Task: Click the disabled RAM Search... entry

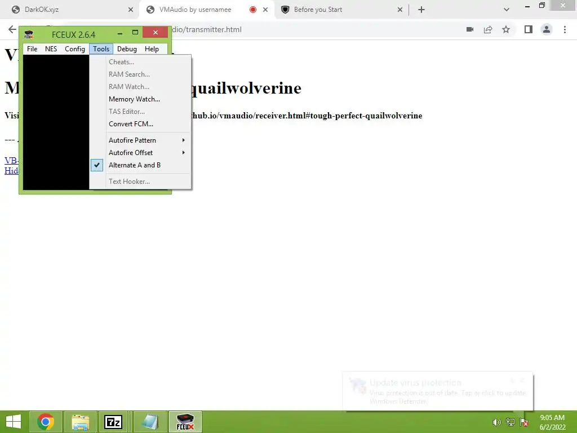Action: click(x=140, y=74)
